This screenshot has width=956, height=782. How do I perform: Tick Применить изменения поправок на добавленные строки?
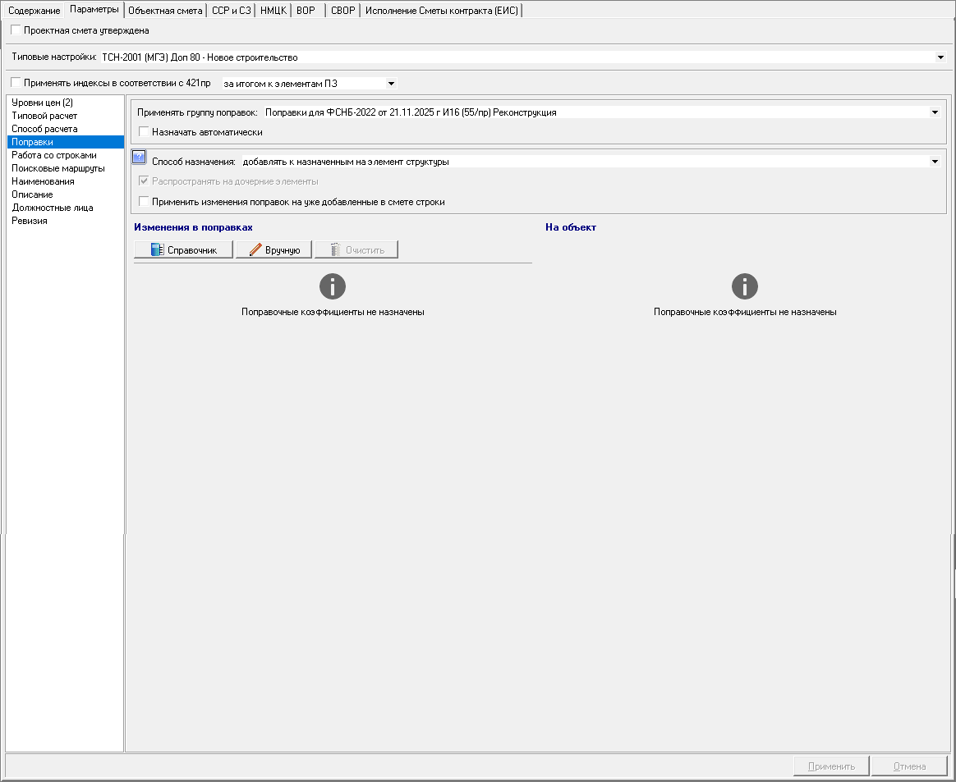pyautogui.click(x=144, y=201)
